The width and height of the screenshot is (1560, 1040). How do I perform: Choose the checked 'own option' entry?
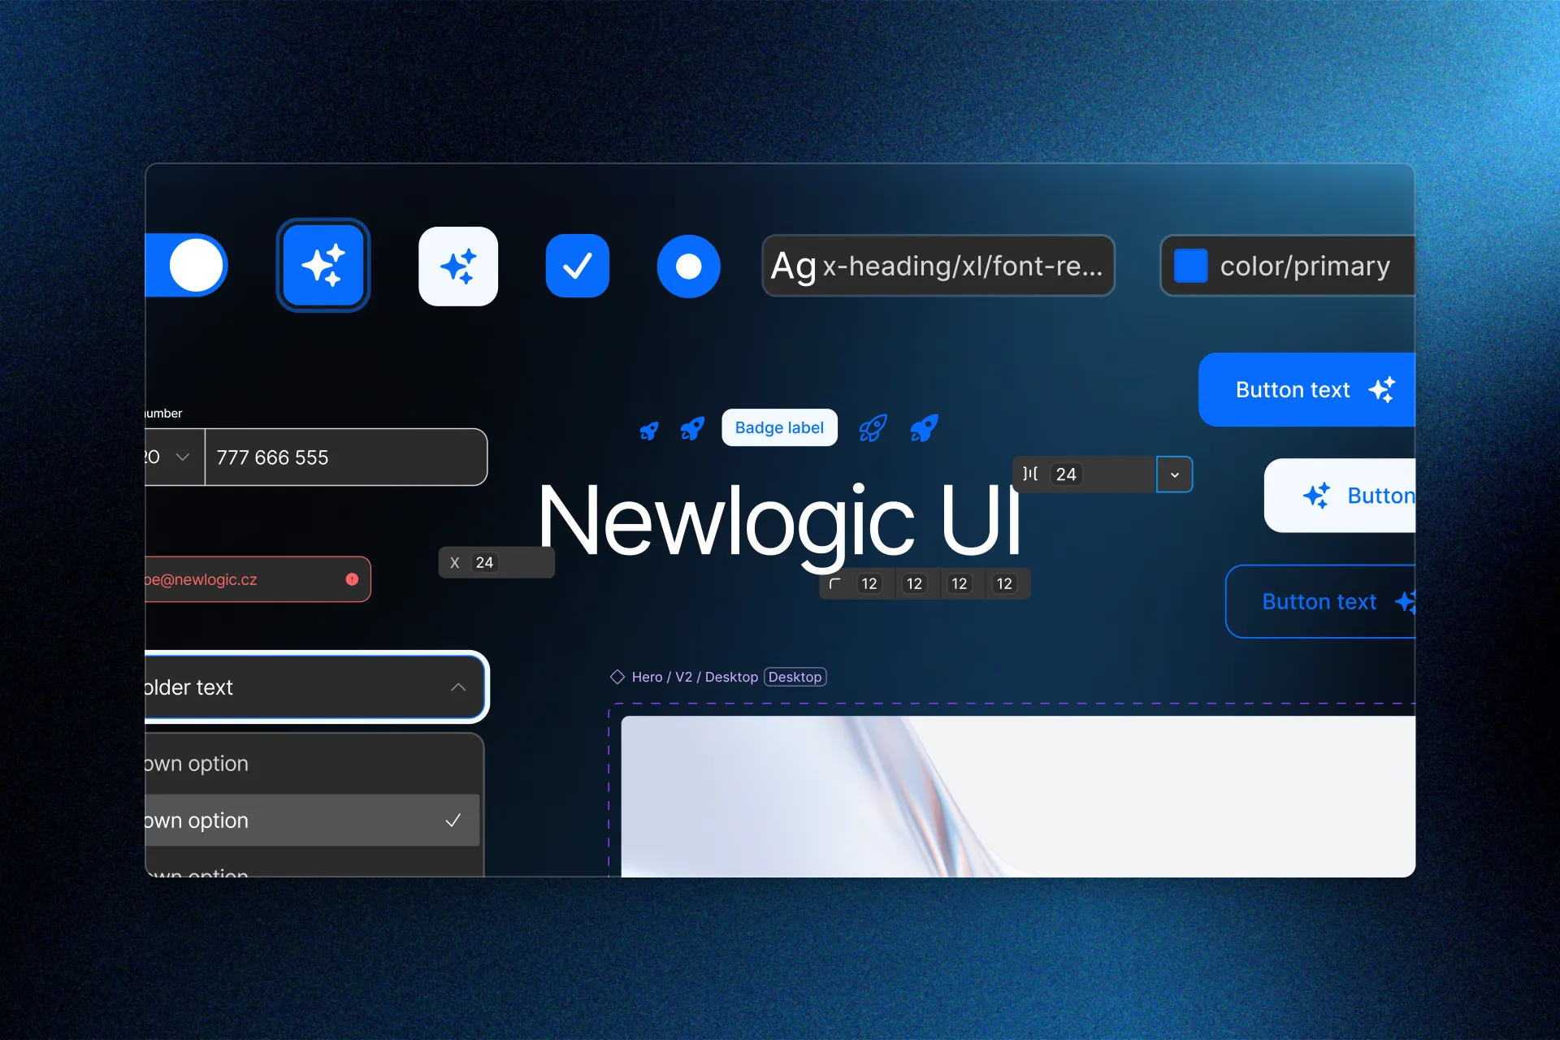(314, 821)
